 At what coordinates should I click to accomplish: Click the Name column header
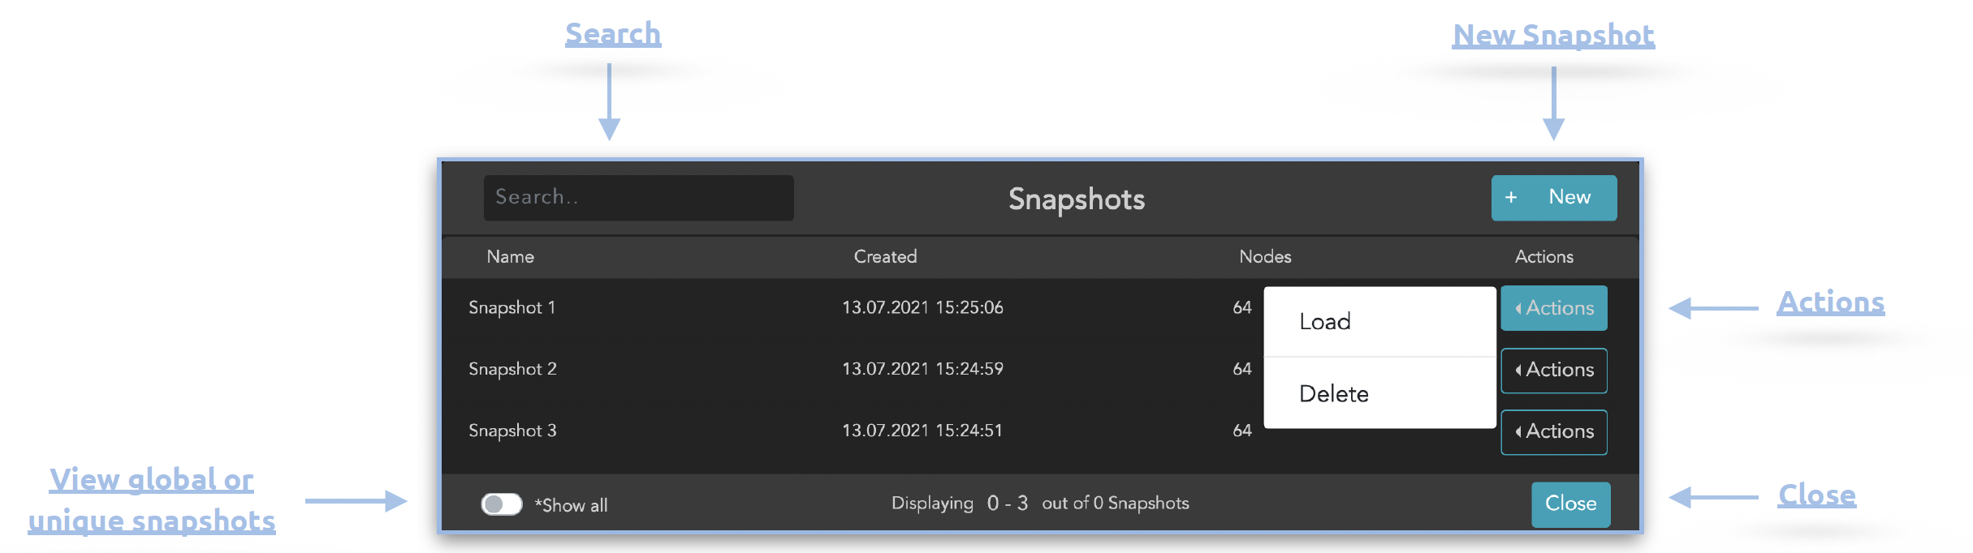pyautogui.click(x=510, y=257)
